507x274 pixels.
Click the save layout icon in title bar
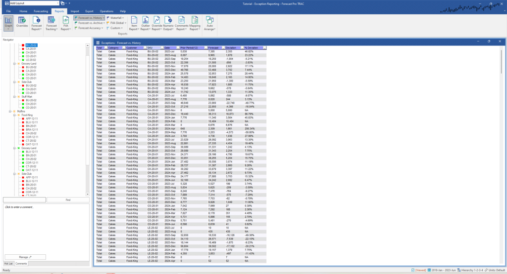(x=6, y=3)
